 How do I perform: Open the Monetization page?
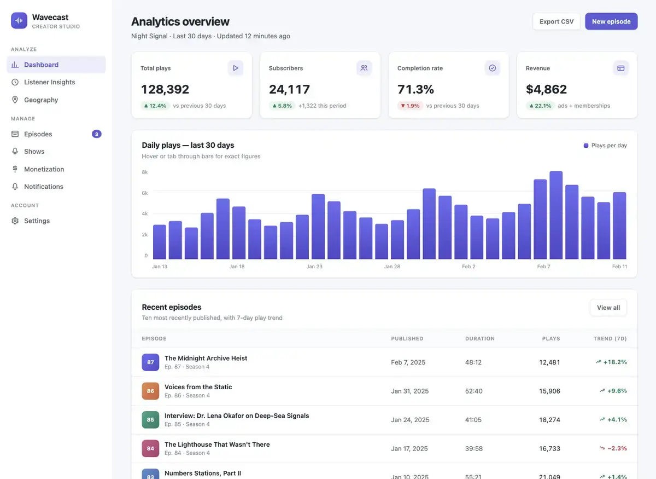point(56,169)
